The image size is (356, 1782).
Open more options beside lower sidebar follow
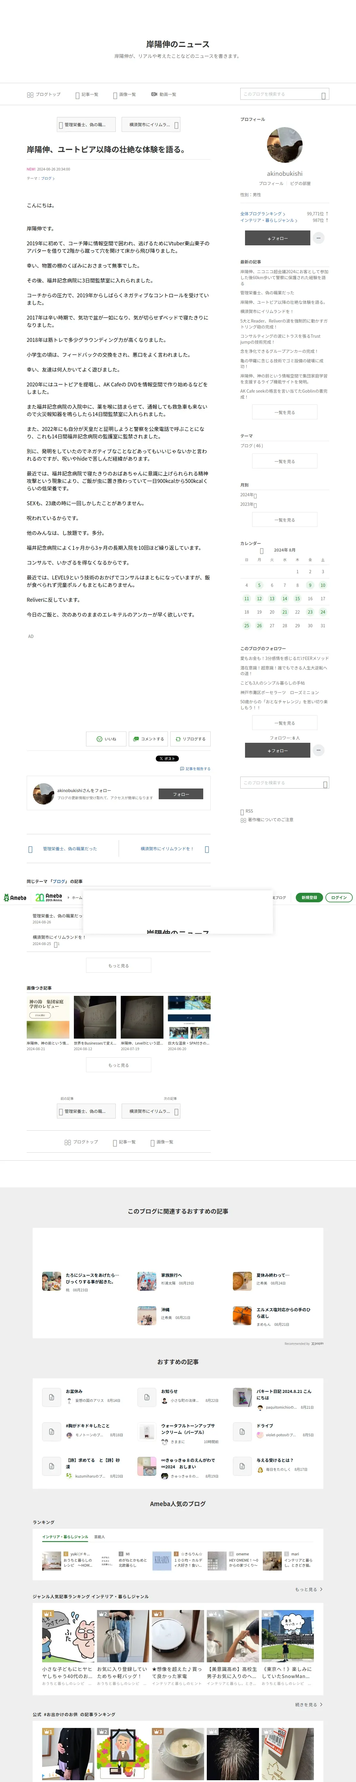coord(319,751)
